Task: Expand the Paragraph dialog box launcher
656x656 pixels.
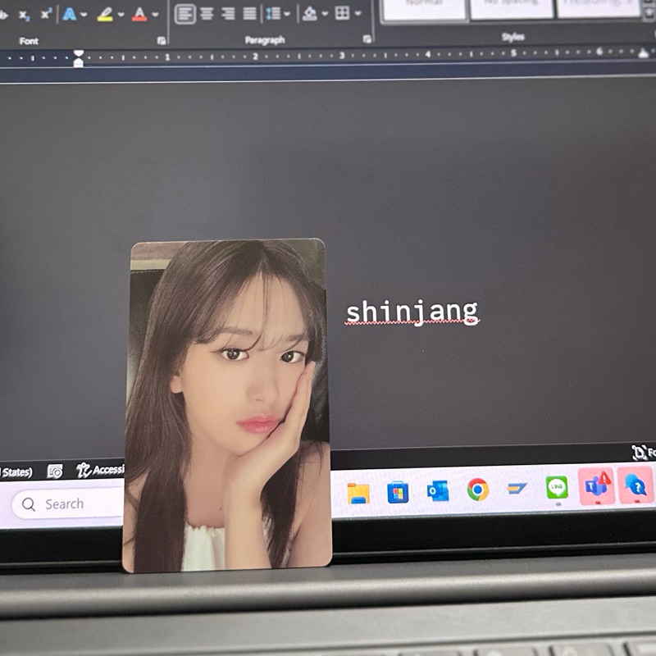Action: (367, 38)
